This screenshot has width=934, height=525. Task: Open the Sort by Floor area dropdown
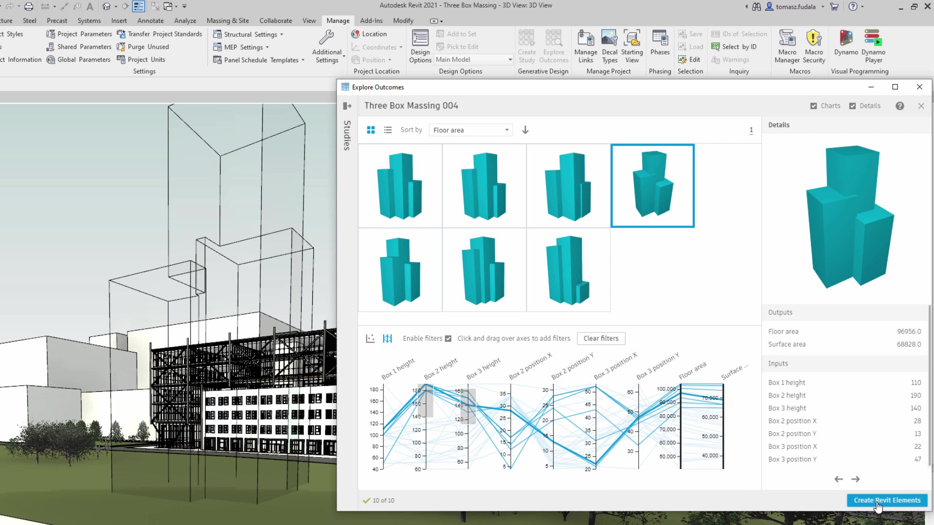[470, 130]
